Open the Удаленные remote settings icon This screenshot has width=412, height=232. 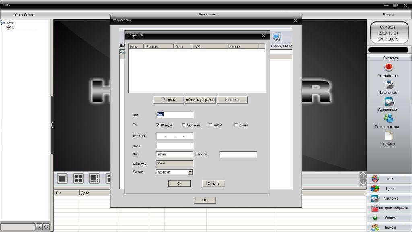(389, 102)
